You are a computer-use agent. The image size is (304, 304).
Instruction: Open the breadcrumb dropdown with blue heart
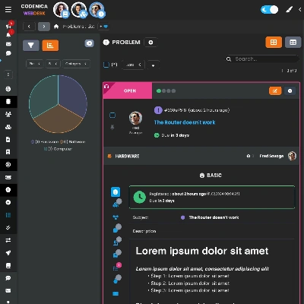[x=103, y=27]
